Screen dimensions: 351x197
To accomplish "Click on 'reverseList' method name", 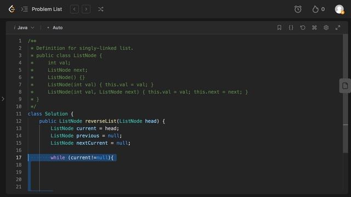I will pyautogui.click(x=100, y=121).
